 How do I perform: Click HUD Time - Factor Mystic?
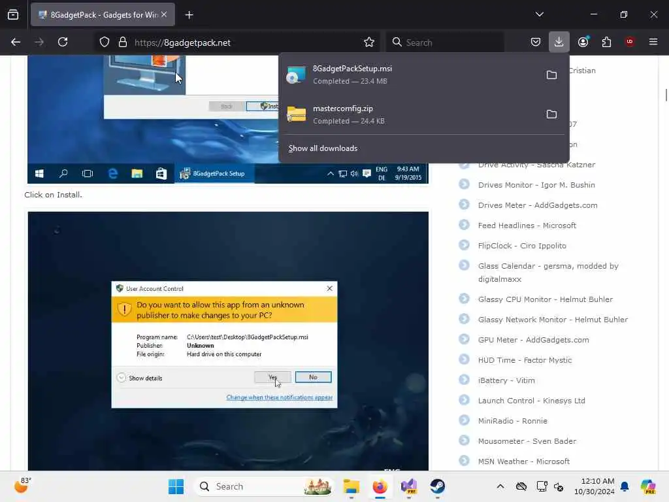tap(525, 360)
